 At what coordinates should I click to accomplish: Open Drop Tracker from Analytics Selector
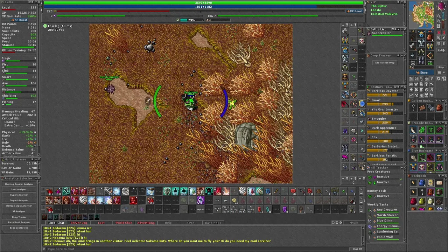[19, 217]
